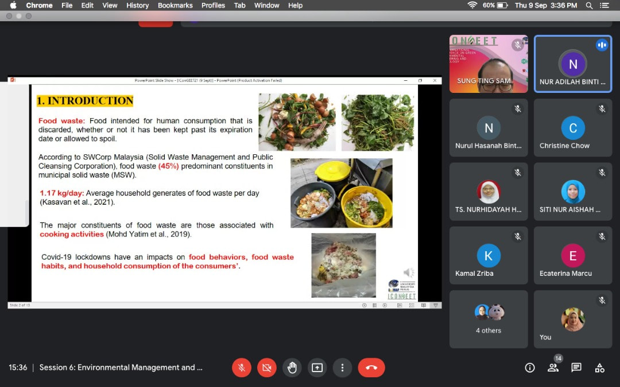Unmute the microphone in the call controls
The image size is (620, 387).
[x=242, y=368]
